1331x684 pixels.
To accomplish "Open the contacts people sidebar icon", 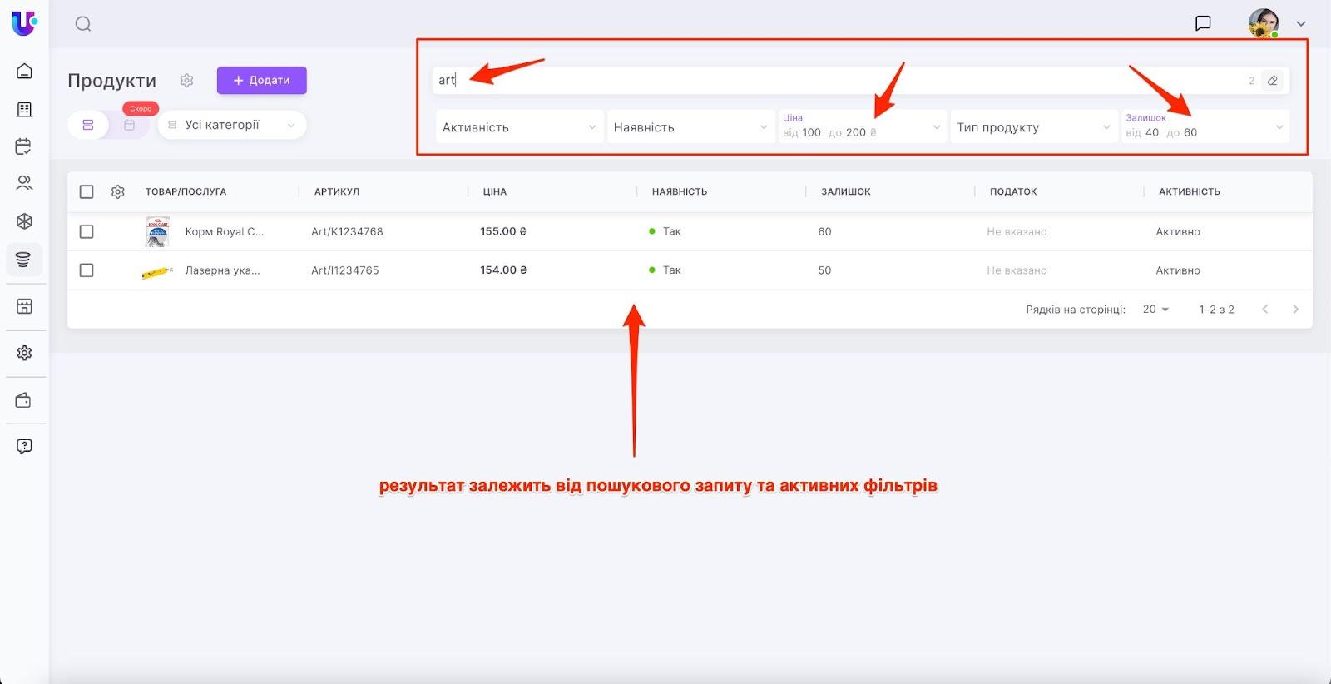I will pyautogui.click(x=24, y=183).
